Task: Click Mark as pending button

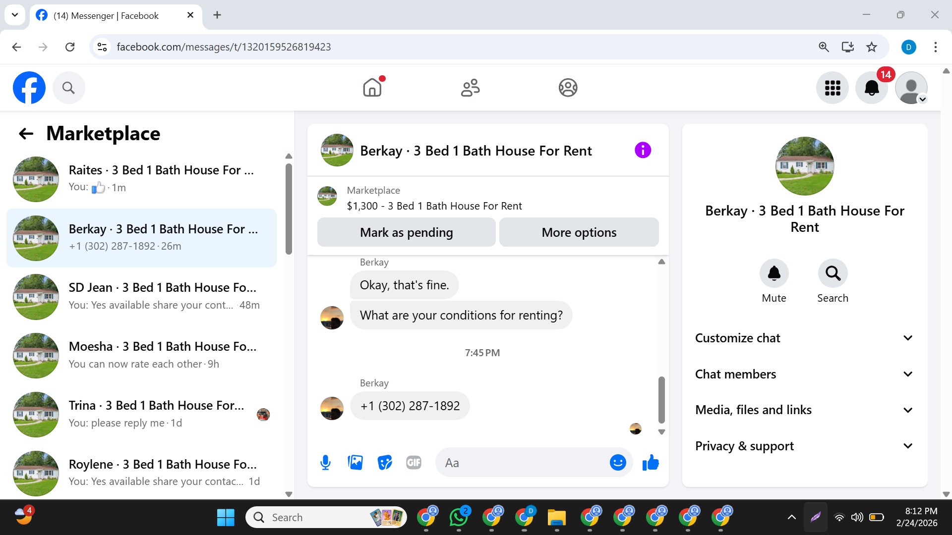Action: coord(406,232)
